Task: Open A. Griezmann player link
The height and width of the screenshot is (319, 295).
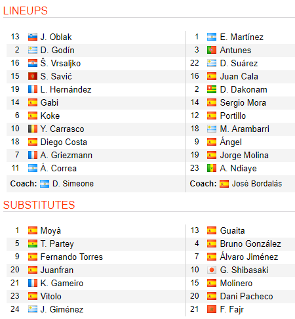Action: 66,155
